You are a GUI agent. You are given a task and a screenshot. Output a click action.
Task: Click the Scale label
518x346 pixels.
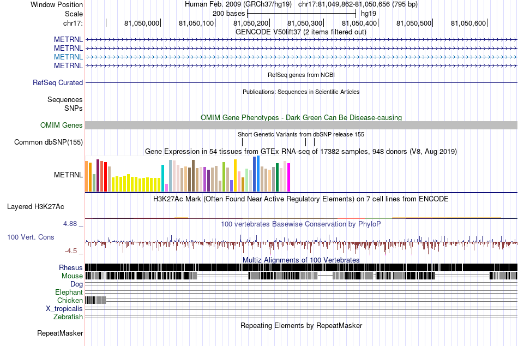pyautogui.click(x=74, y=14)
